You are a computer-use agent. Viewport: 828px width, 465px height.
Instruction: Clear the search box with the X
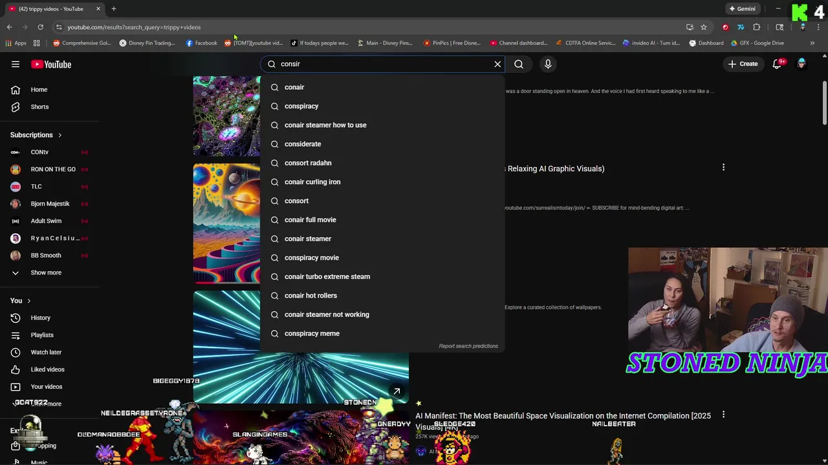click(x=497, y=64)
